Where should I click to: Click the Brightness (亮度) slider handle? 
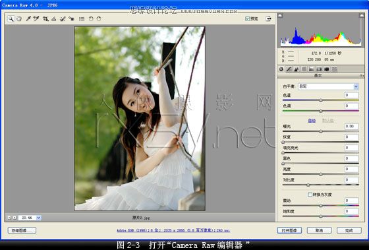tap(321, 174)
